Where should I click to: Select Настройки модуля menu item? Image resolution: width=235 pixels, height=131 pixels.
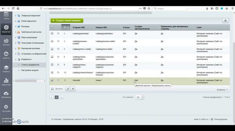coord(30,70)
